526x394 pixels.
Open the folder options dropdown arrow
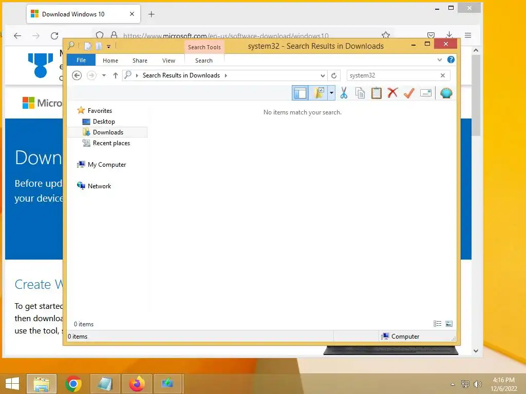[x=331, y=93]
